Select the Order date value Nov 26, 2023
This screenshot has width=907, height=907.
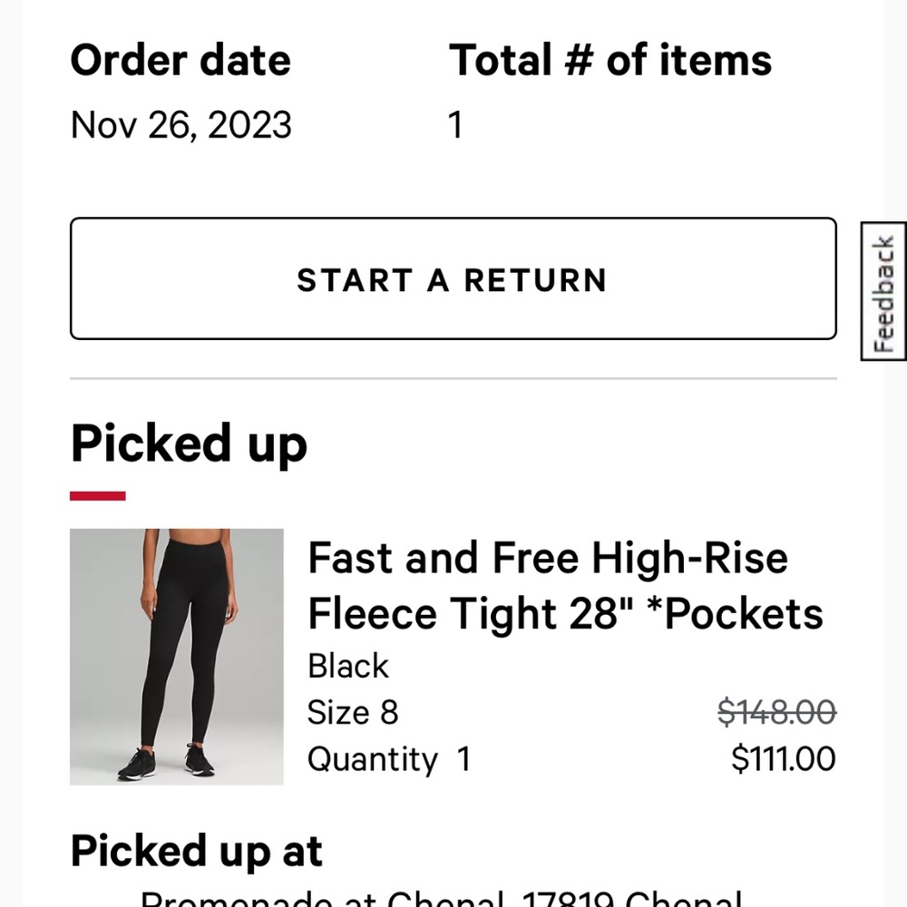[x=180, y=124]
